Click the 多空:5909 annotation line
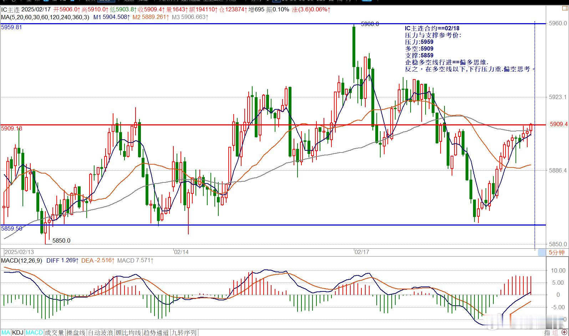 pyautogui.click(x=419, y=49)
